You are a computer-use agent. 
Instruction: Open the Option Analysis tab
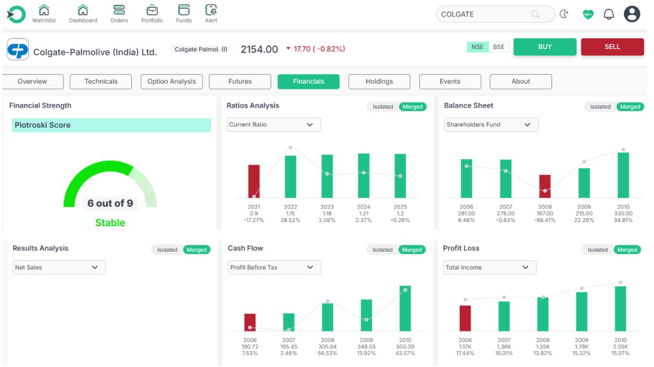172,82
